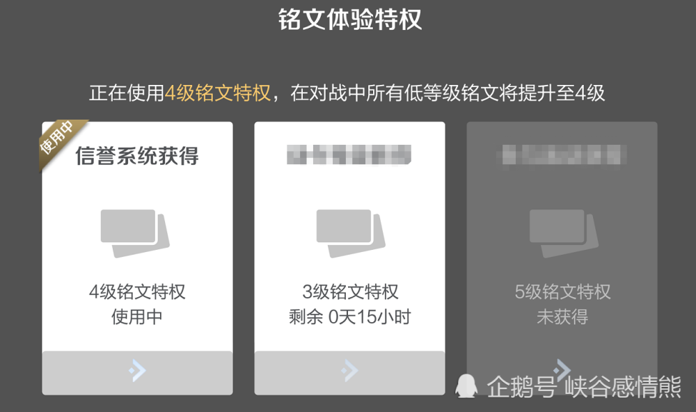Click the 4级铭文特权 label on first card

(x=137, y=292)
